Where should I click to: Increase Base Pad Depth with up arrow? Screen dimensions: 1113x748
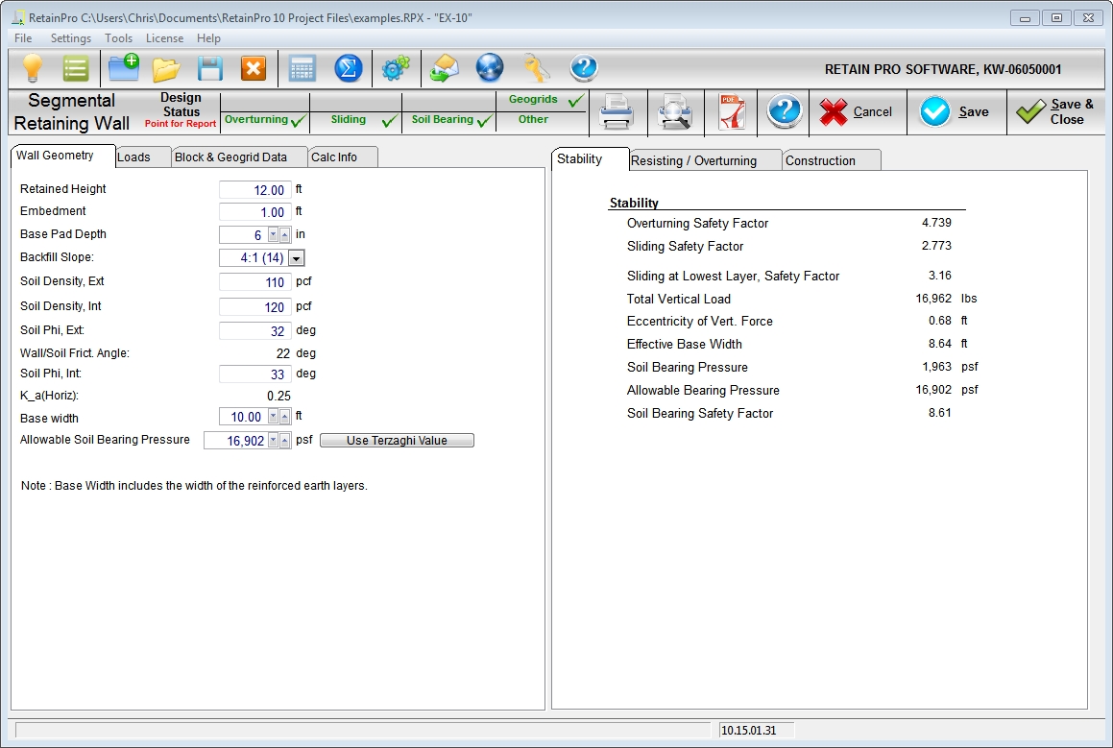tap(284, 235)
